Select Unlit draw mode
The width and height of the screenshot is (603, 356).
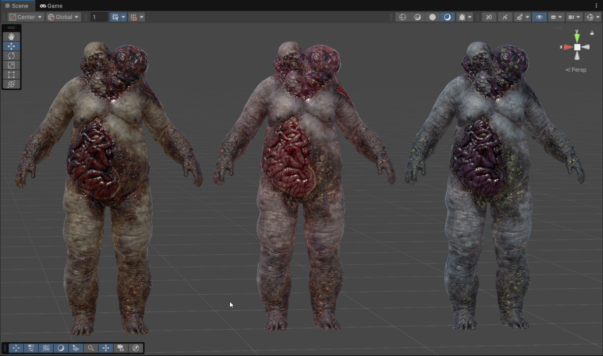pyautogui.click(x=432, y=17)
